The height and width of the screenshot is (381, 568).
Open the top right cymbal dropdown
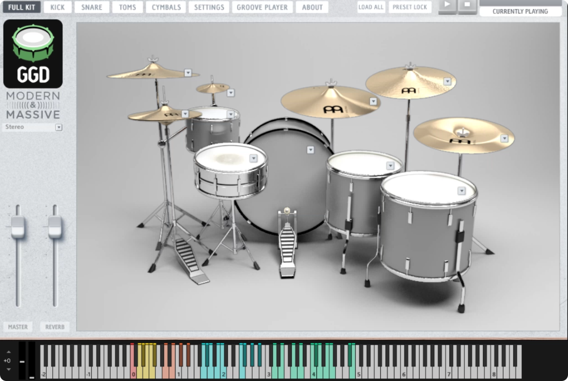(x=447, y=82)
